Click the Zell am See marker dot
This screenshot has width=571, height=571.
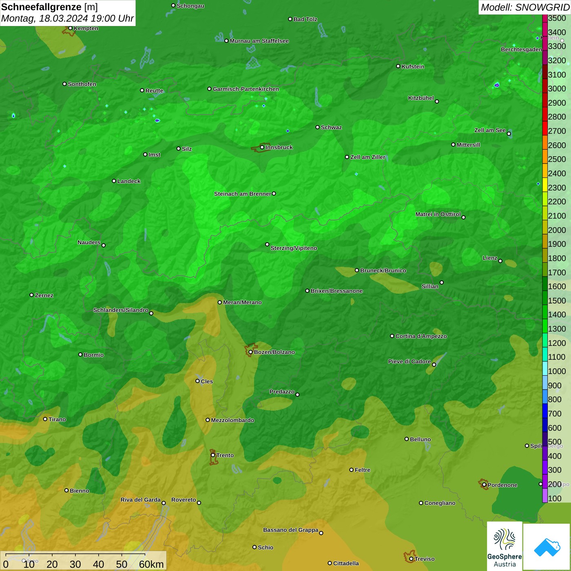(509, 133)
